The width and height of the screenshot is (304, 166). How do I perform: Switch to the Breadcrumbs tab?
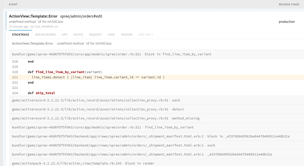point(45,35)
